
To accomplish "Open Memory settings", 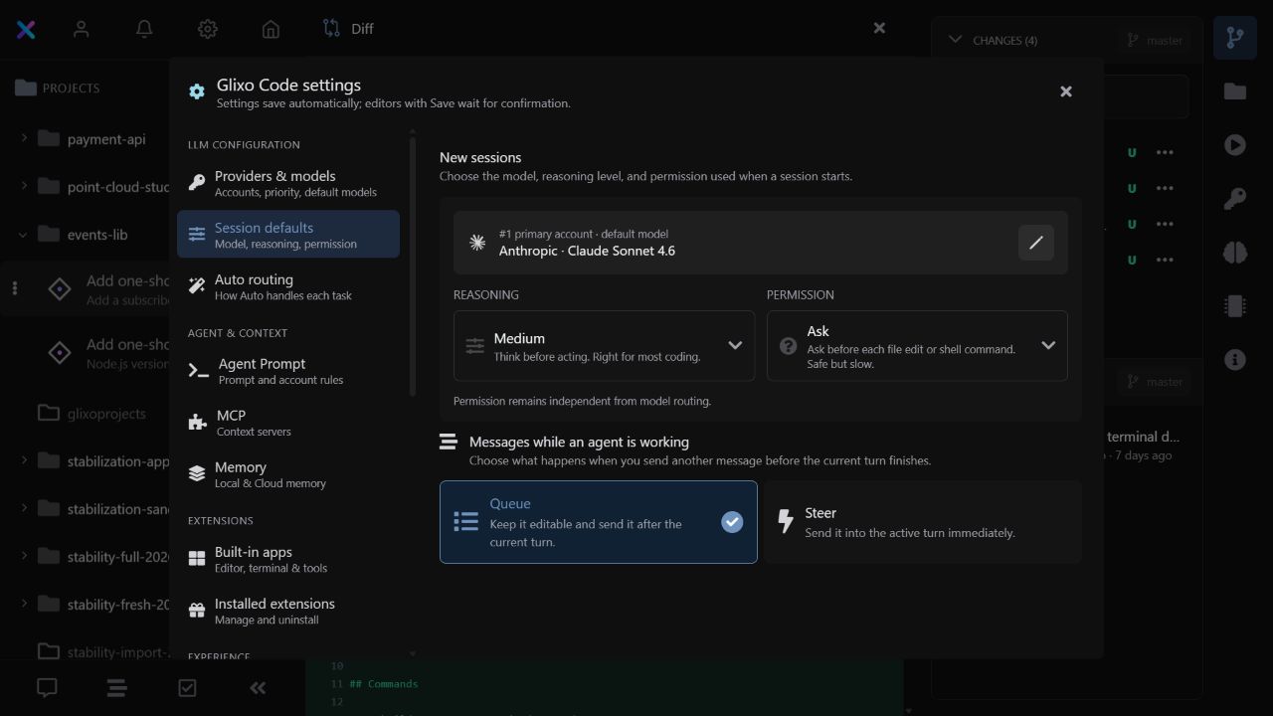I will point(288,474).
